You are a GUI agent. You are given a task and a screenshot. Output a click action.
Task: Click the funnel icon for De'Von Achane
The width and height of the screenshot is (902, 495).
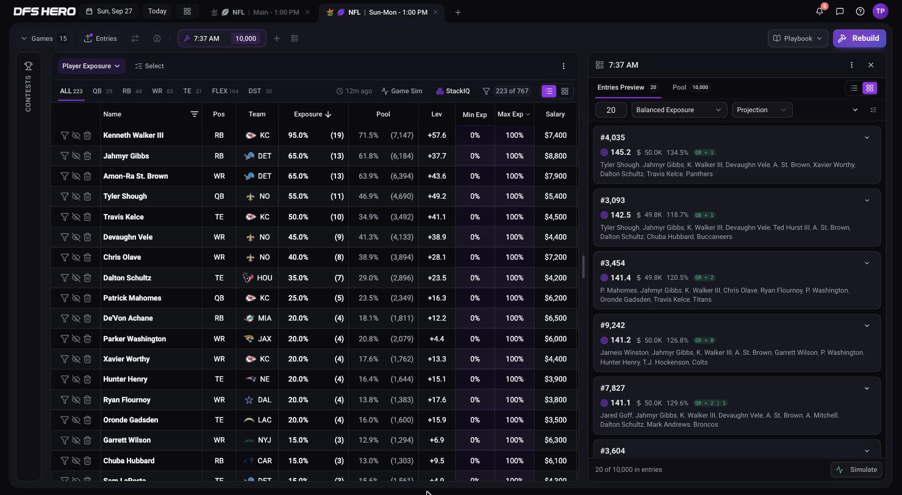tap(64, 318)
